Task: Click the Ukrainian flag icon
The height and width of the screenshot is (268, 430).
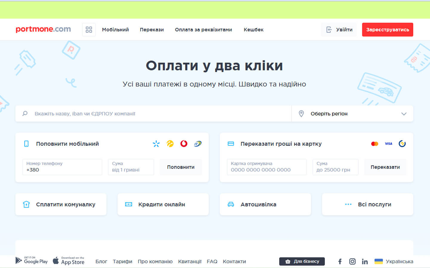Action: pyautogui.click(x=379, y=261)
